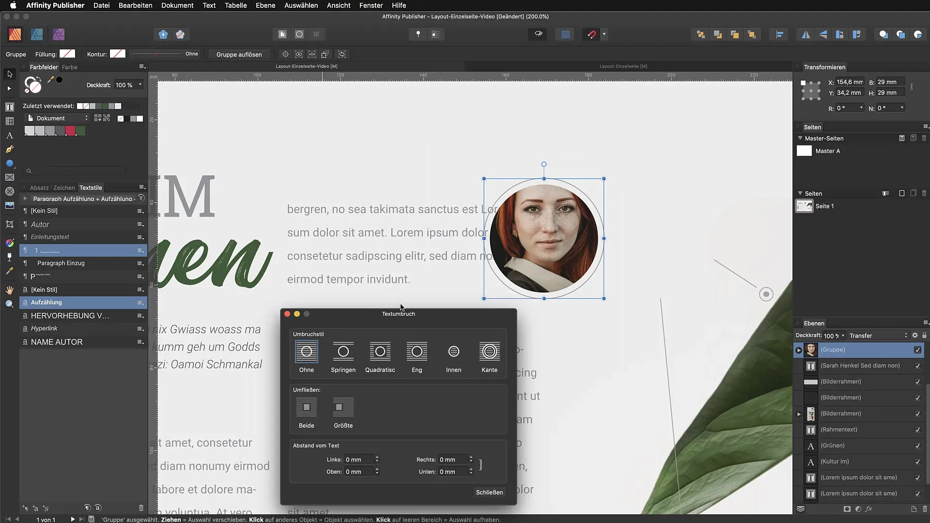930x523 pixels.
Task: Open the Ebene menu
Action: [x=265, y=5]
